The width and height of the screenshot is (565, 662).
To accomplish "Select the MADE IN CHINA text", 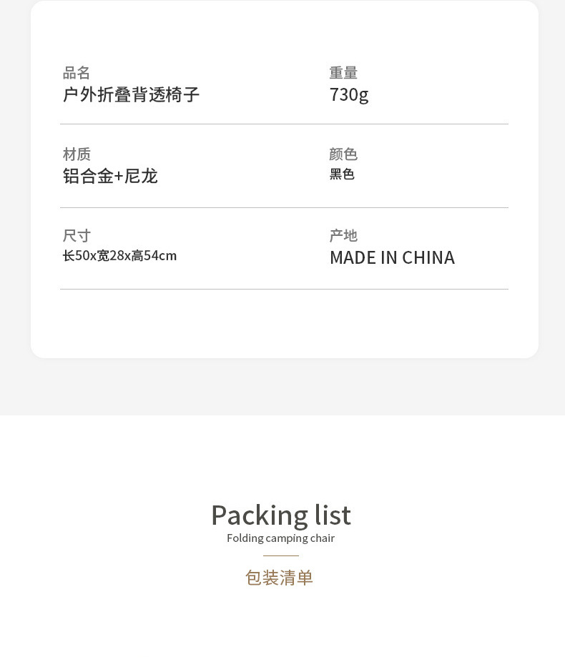I will [x=392, y=257].
